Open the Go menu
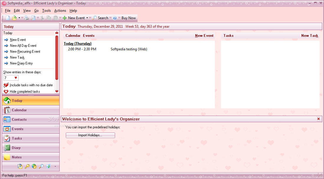This screenshot has width=324, height=179. [x=37, y=11]
